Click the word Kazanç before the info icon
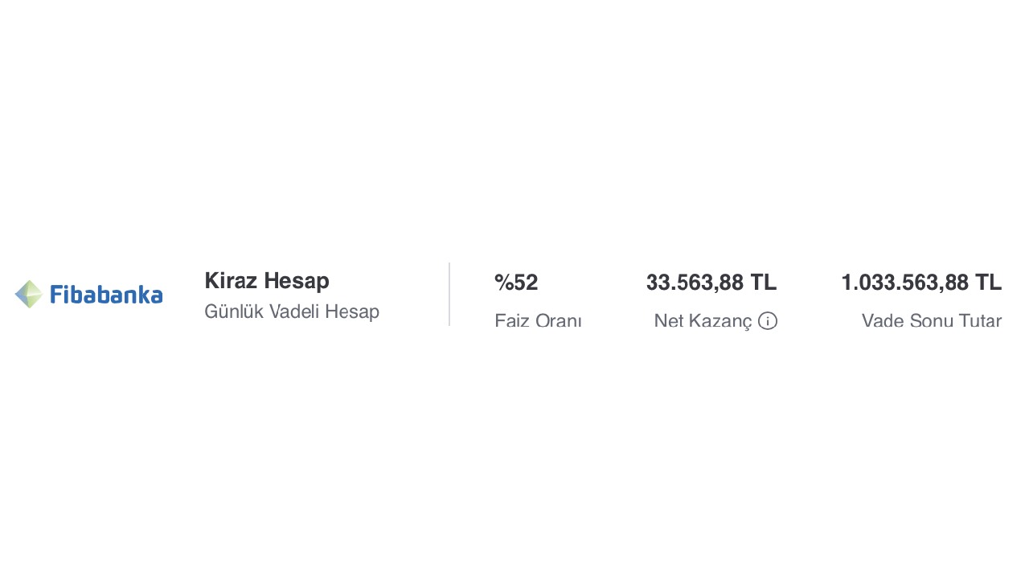 click(x=720, y=321)
